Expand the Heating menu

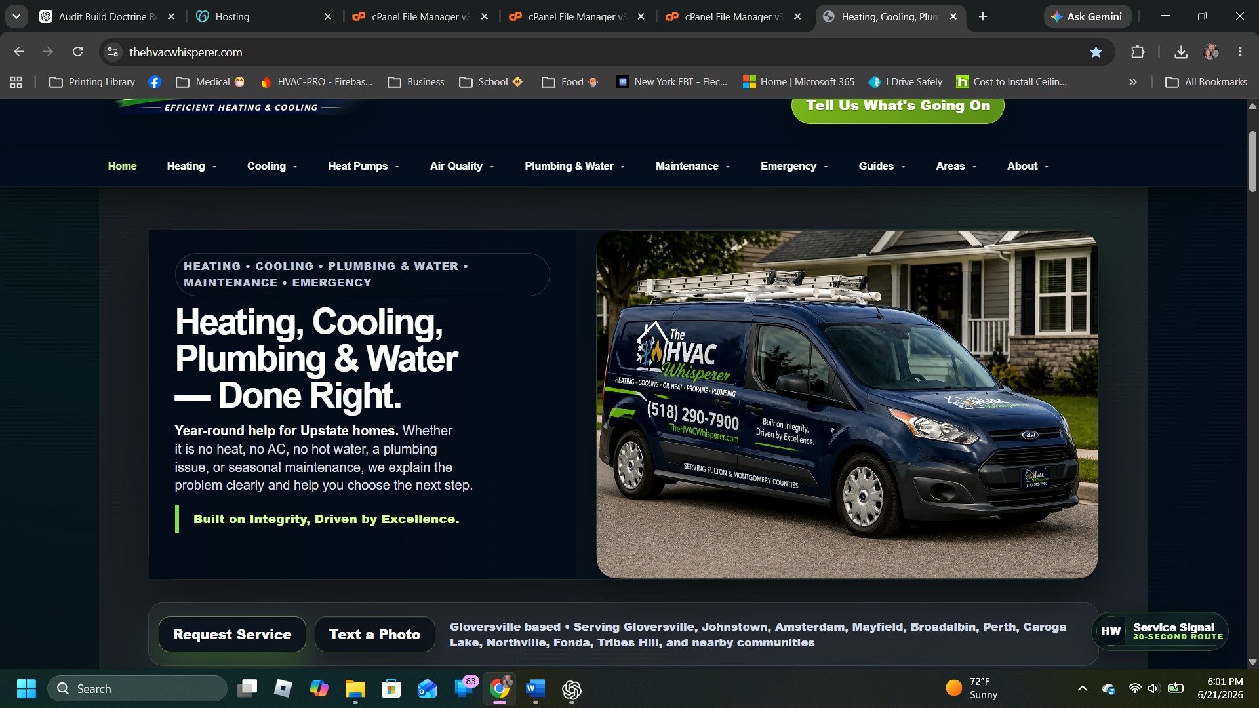[x=191, y=166]
